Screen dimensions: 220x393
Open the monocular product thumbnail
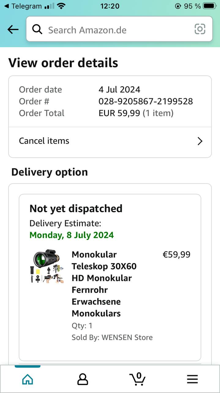coord(47,266)
